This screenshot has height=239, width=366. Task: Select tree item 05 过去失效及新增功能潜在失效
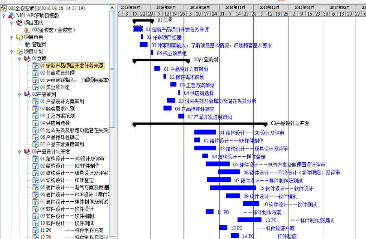click(x=74, y=130)
